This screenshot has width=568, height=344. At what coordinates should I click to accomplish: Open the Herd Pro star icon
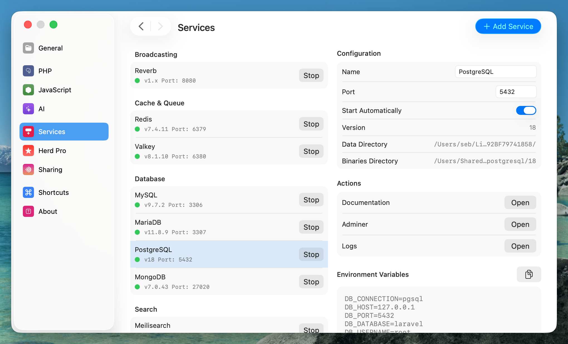[x=28, y=151]
